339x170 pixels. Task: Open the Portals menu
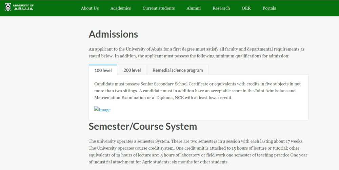(269, 8)
